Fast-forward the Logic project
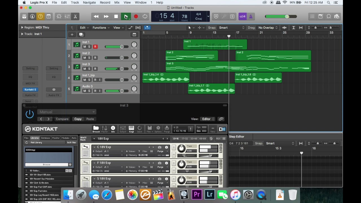Screen dimensions: 361x203 point(106,16)
